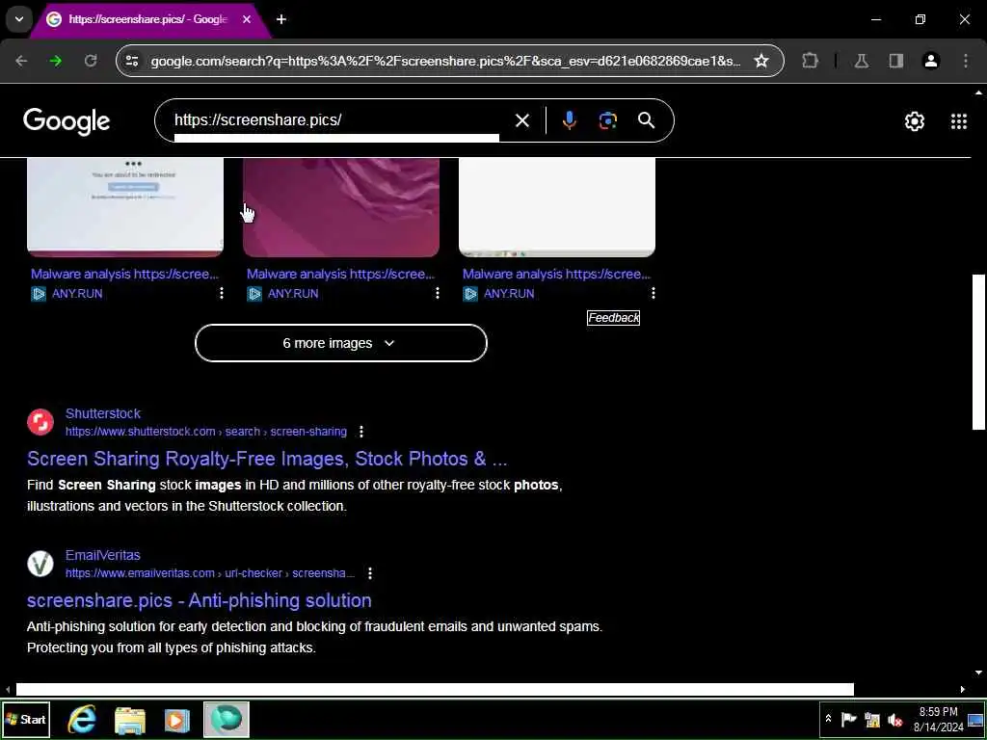Image resolution: width=987 pixels, height=740 pixels.
Task: Open the Google apps grid
Action: 959,120
